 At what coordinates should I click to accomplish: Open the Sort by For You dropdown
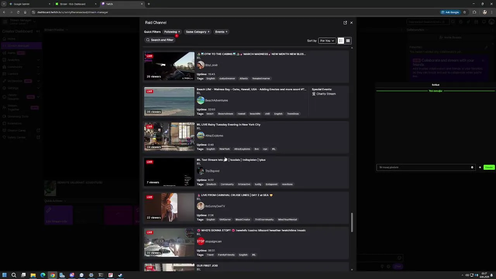tap(327, 41)
